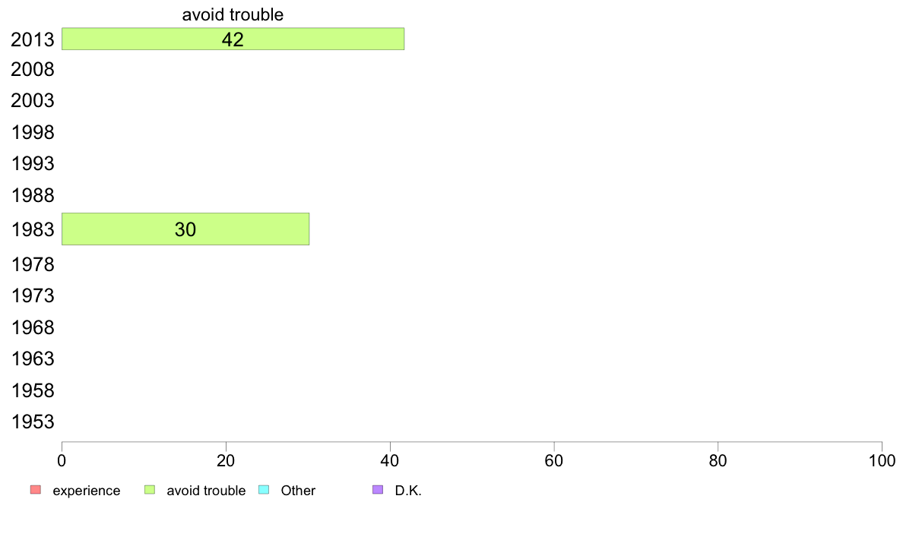Click the 1968 year label
Image resolution: width=903 pixels, height=559 pixels.
pyautogui.click(x=32, y=327)
